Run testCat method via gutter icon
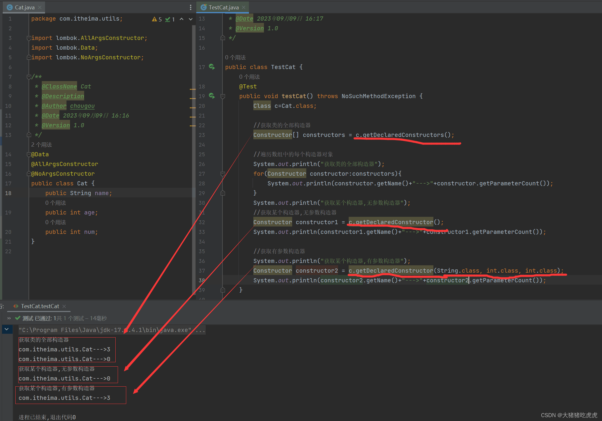 pos(212,96)
